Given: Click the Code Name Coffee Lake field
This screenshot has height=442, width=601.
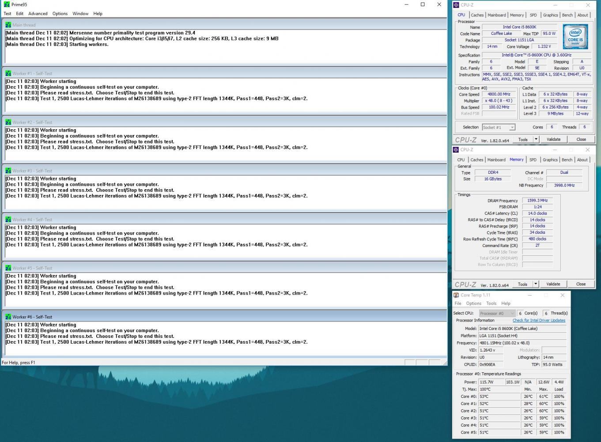Looking at the screenshot, I should point(502,34).
